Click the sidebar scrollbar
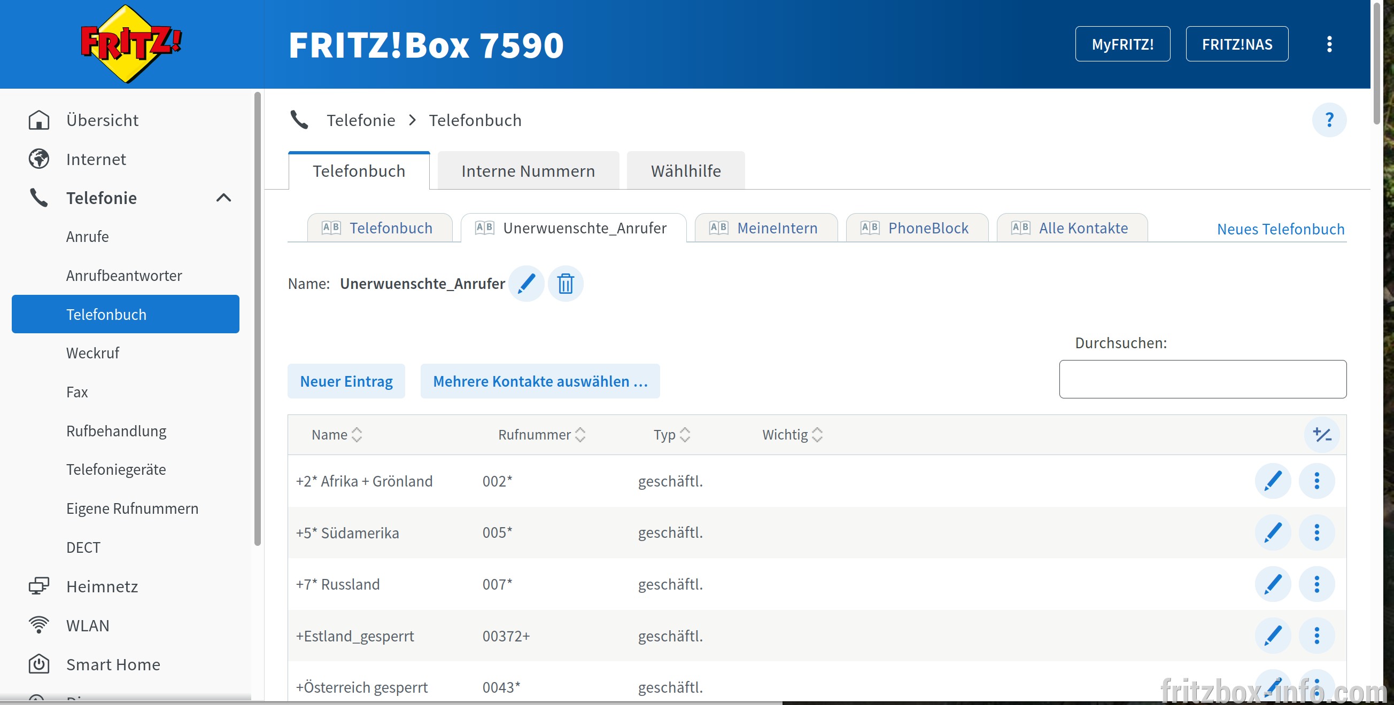Screen dimensions: 1394x705 [258, 319]
